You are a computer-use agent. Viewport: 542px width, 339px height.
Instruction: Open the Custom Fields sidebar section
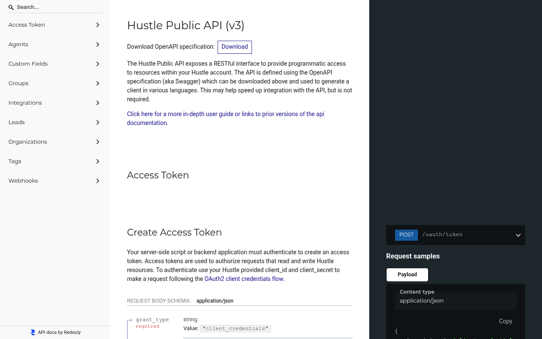(x=55, y=64)
